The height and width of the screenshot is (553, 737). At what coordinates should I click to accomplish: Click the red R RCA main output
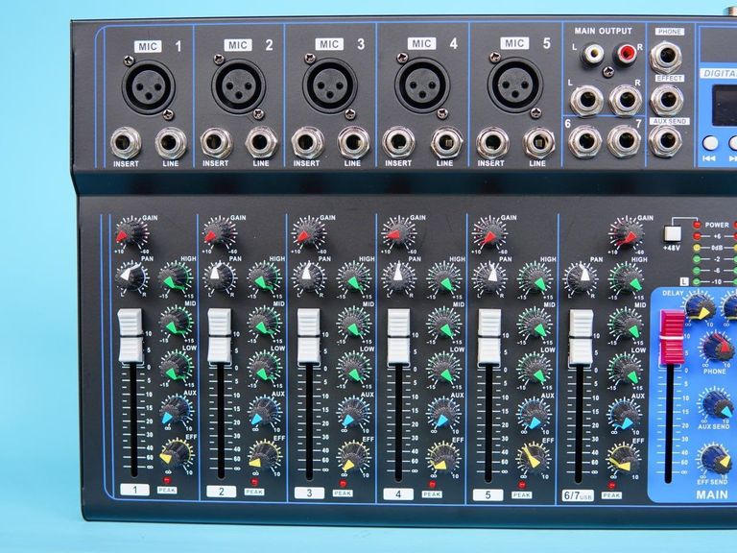point(628,54)
